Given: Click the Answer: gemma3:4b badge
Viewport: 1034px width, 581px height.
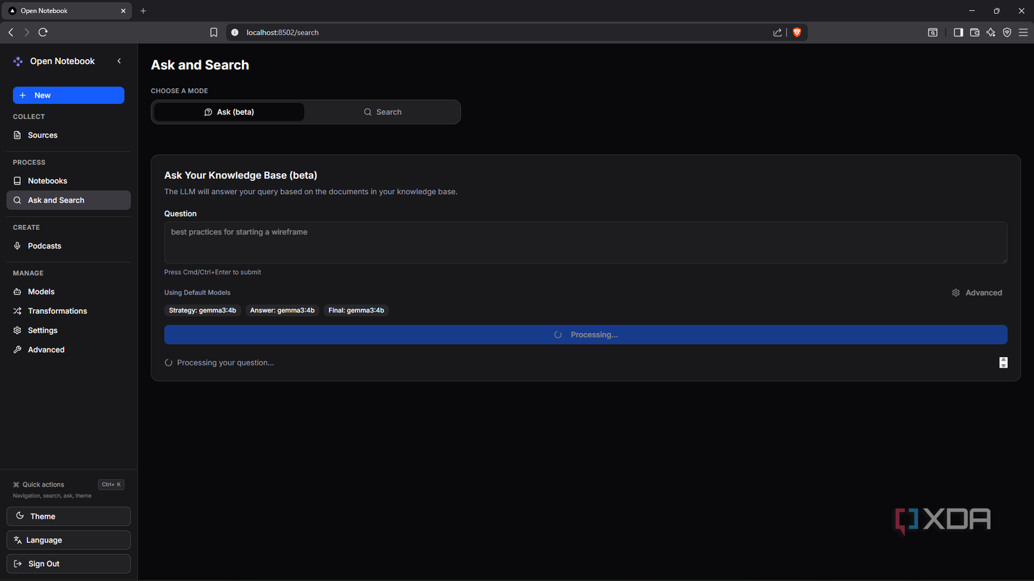Looking at the screenshot, I should (x=283, y=310).
